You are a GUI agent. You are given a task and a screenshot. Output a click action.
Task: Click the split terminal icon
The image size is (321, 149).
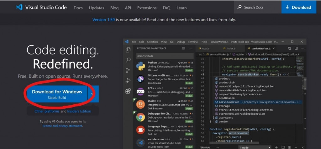click(x=283, y=147)
